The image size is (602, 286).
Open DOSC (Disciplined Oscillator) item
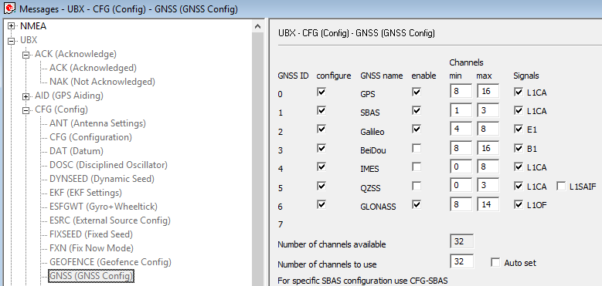(108, 165)
